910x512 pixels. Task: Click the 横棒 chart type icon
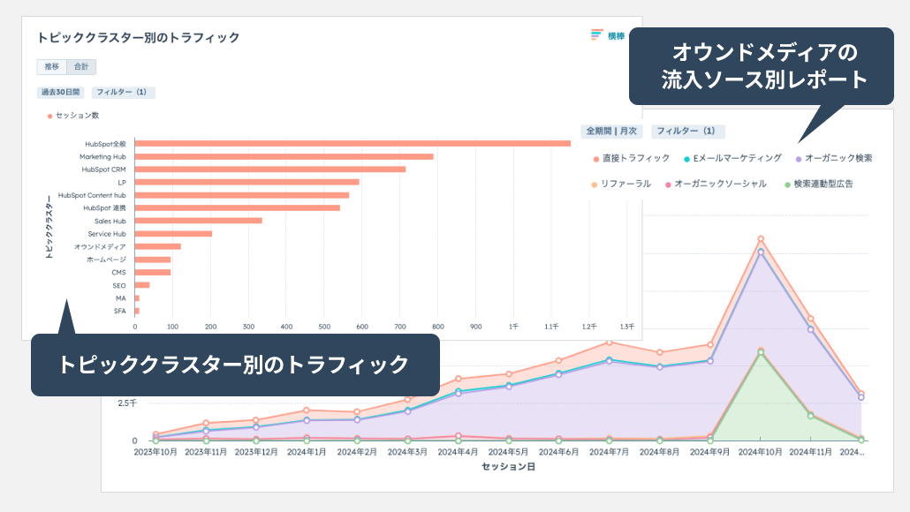[x=596, y=35]
